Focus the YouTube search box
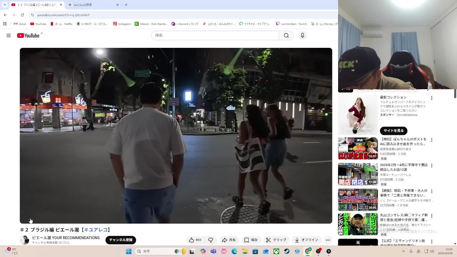Screen dimensions: 457x257 [x=215, y=35]
